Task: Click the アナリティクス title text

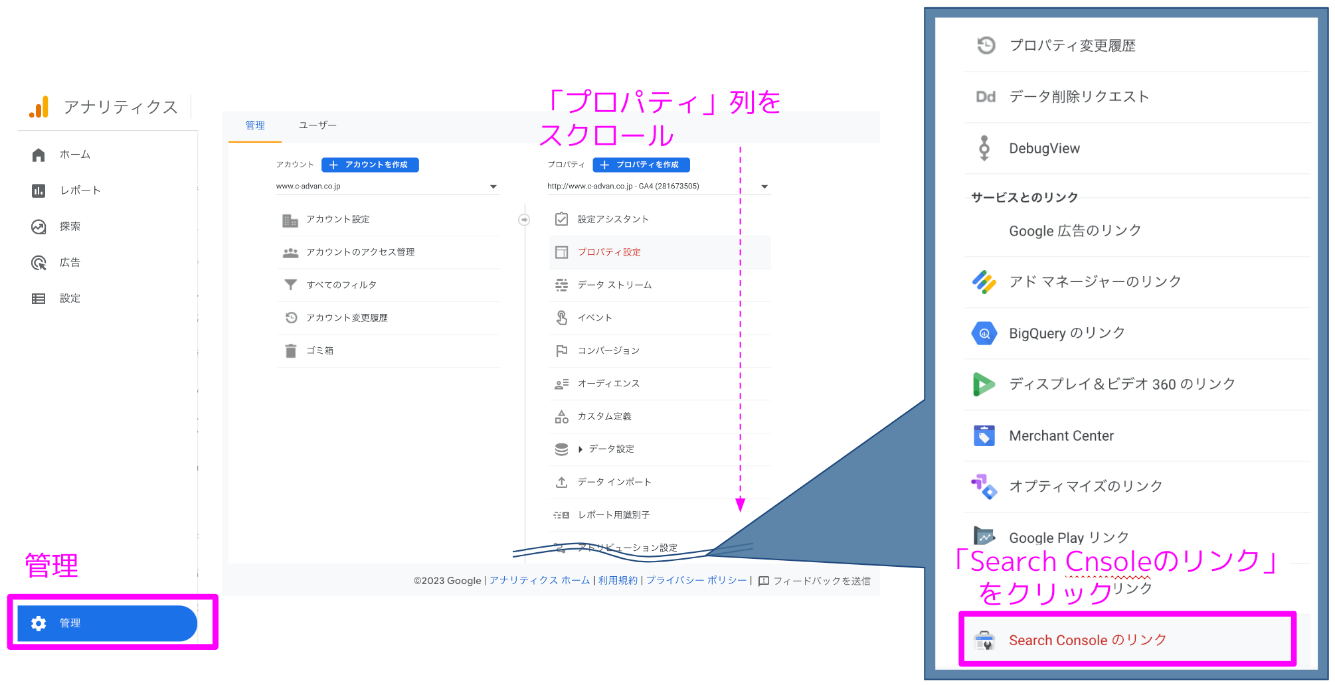Action: click(x=121, y=108)
